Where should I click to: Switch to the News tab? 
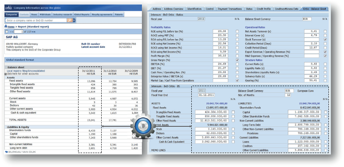click(34, 14)
